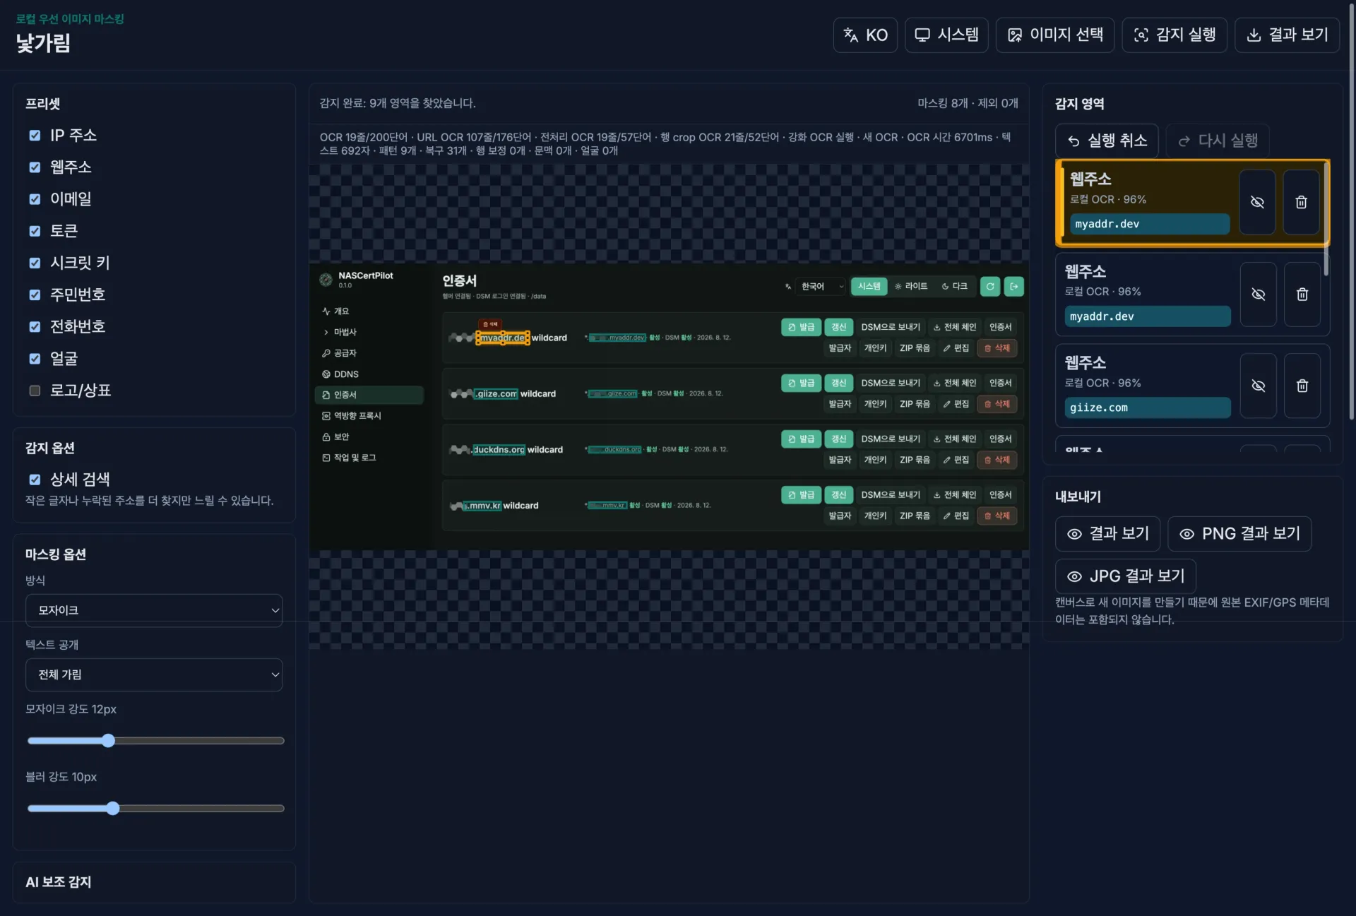This screenshot has height=916, width=1356.
Task: Toggle the 웹주소 preset checkbox
Action: 35,167
